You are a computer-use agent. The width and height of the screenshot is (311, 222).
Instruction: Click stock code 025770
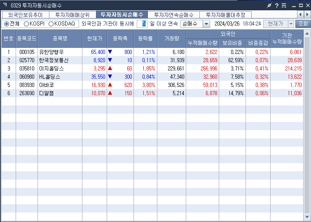coord(27,60)
